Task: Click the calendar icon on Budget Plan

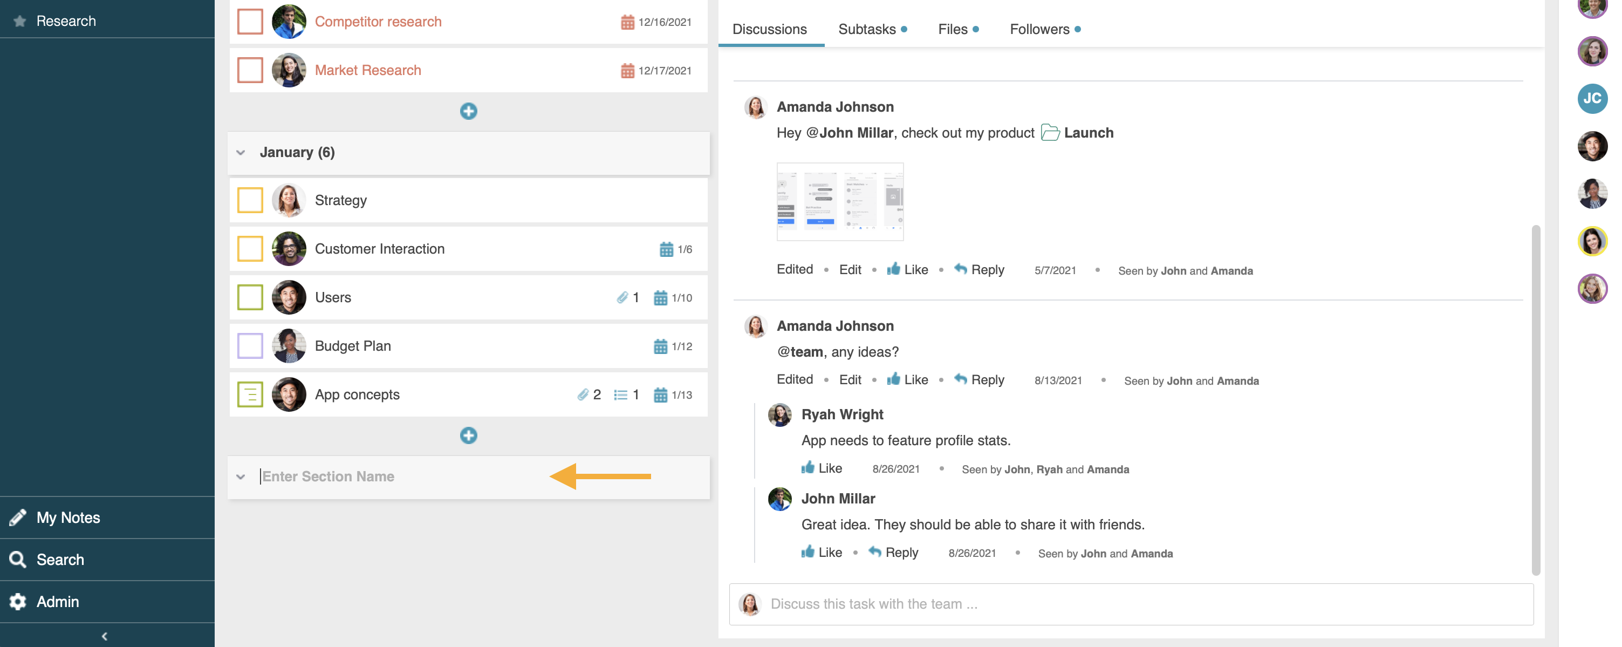Action: click(x=660, y=346)
